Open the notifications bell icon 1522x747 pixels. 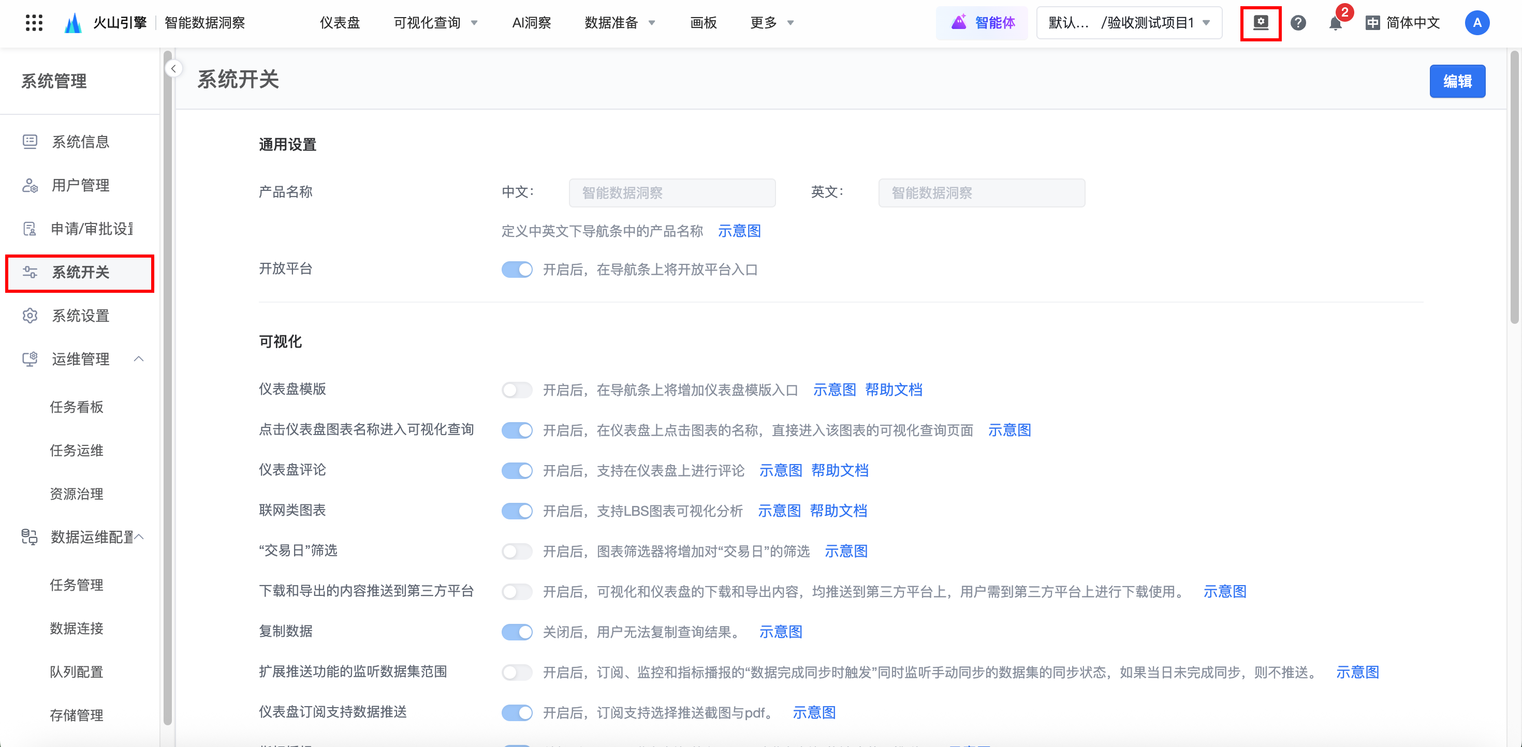[x=1335, y=24]
